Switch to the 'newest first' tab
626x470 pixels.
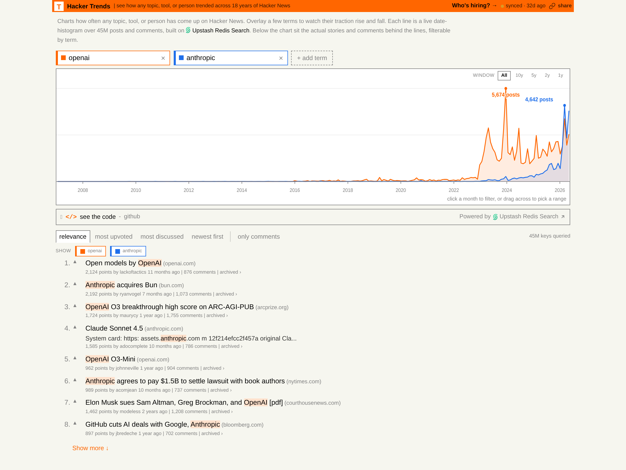(207, 237)
